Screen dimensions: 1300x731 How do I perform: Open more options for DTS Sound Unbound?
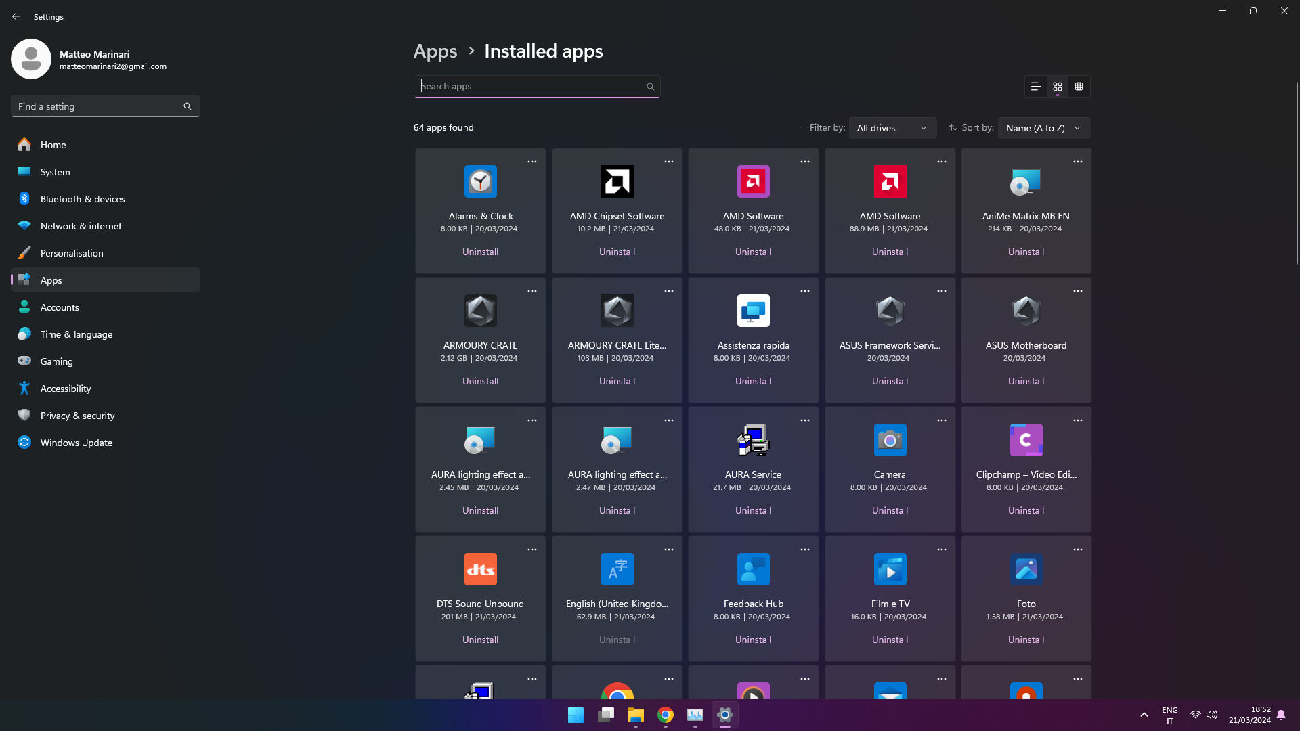pos(532,550)
